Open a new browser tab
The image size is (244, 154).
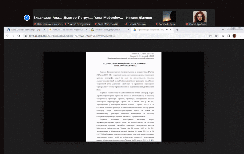[178, 30]
